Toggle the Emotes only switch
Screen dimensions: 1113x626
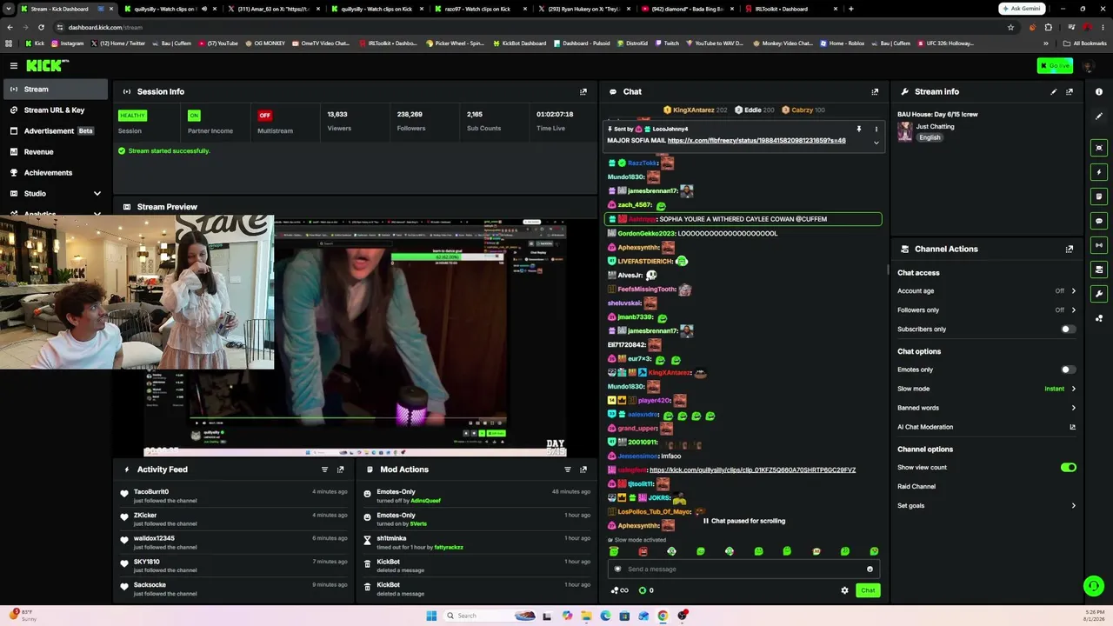click(x=1068, y=370)
